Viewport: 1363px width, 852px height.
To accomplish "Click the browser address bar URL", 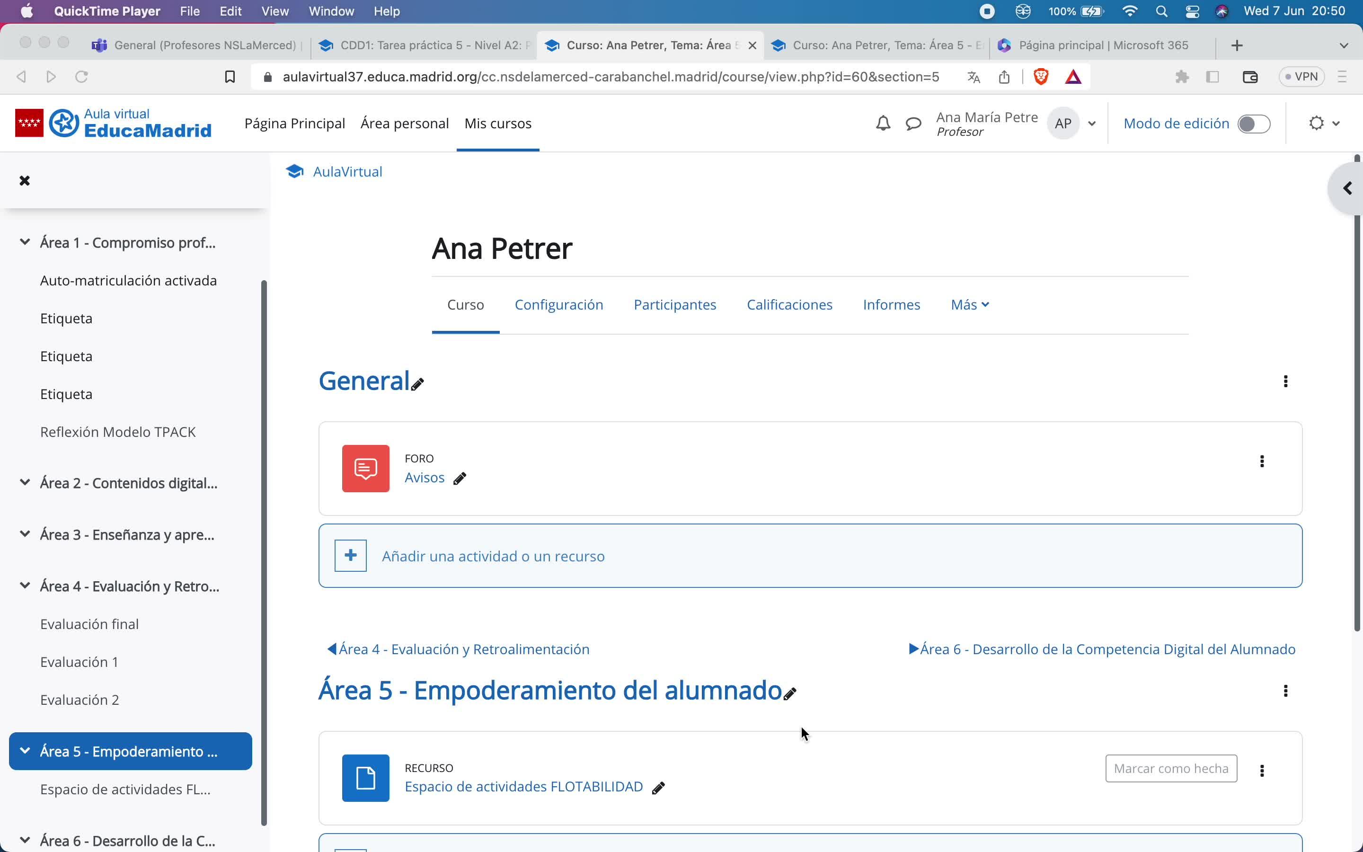I will (x=611, y=77).
